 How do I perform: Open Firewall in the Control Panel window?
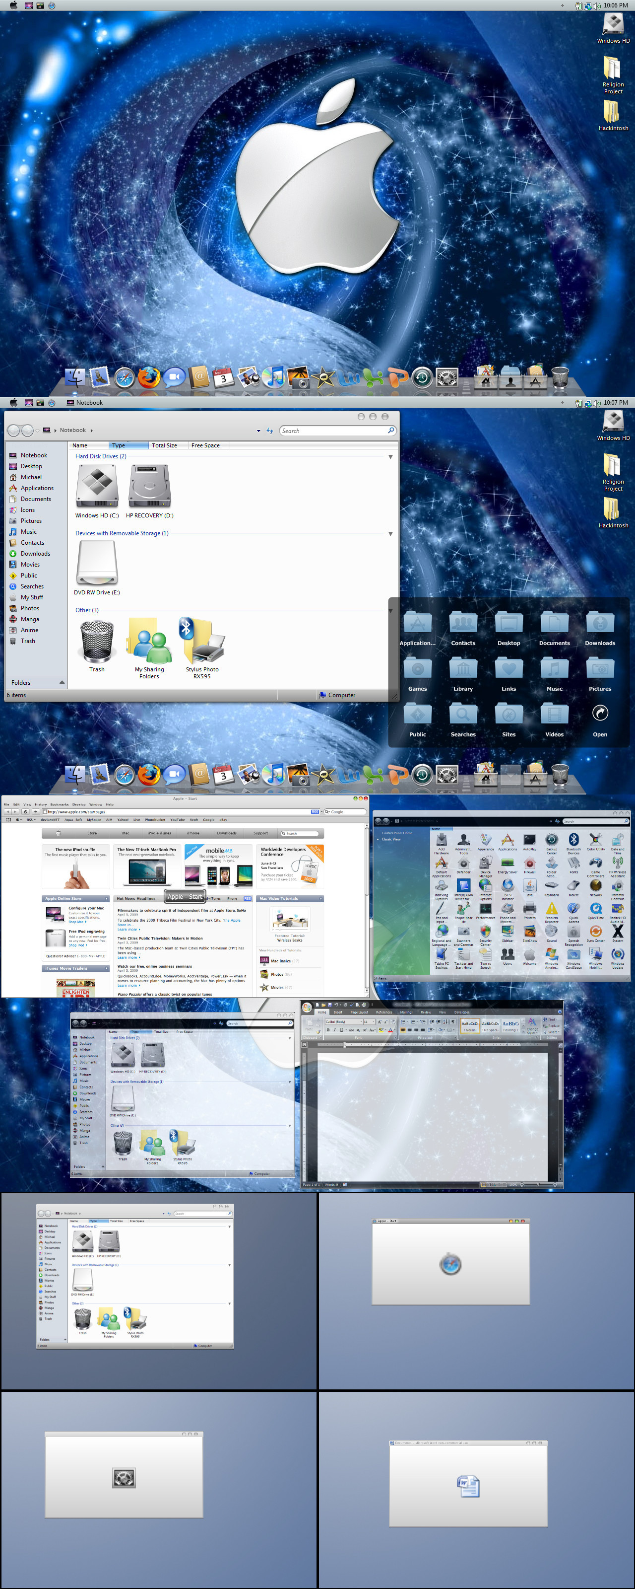529,864
